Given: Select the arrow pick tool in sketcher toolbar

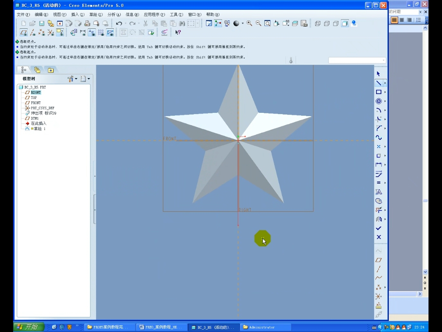Looking at the screenshot, I should [x=378, y=74].
